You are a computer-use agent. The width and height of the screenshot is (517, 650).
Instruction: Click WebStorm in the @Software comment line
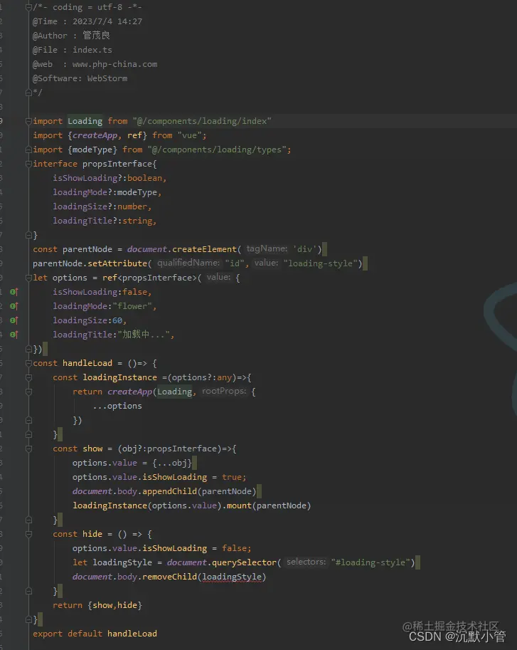[x=107, y=78]
